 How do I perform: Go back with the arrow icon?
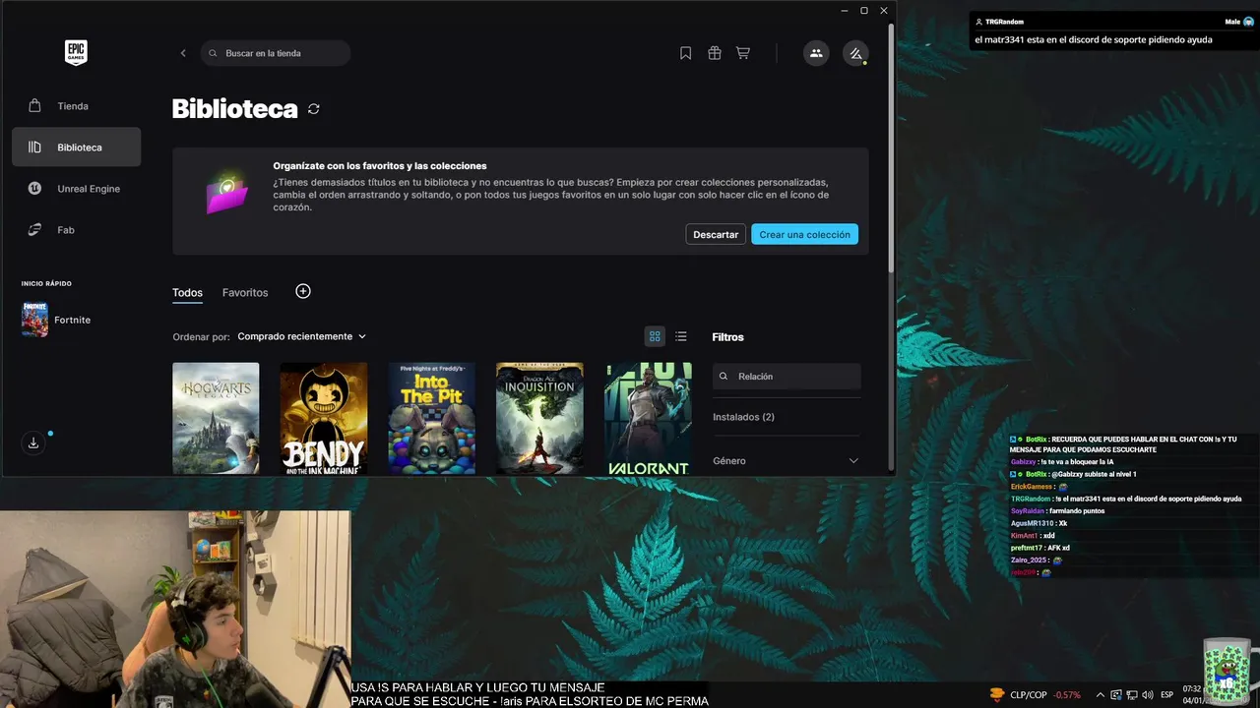(x=183, y=53)
